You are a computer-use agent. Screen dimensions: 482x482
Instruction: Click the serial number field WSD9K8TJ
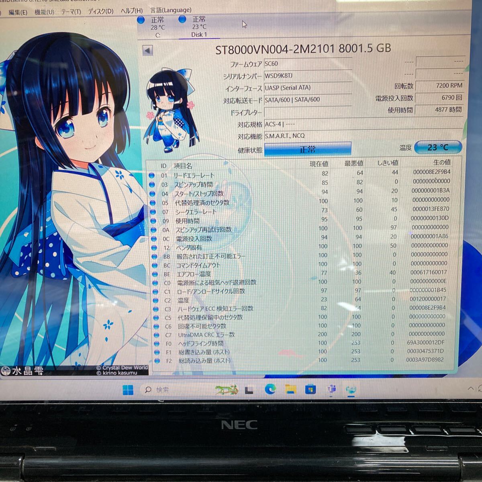click(308, 76)
